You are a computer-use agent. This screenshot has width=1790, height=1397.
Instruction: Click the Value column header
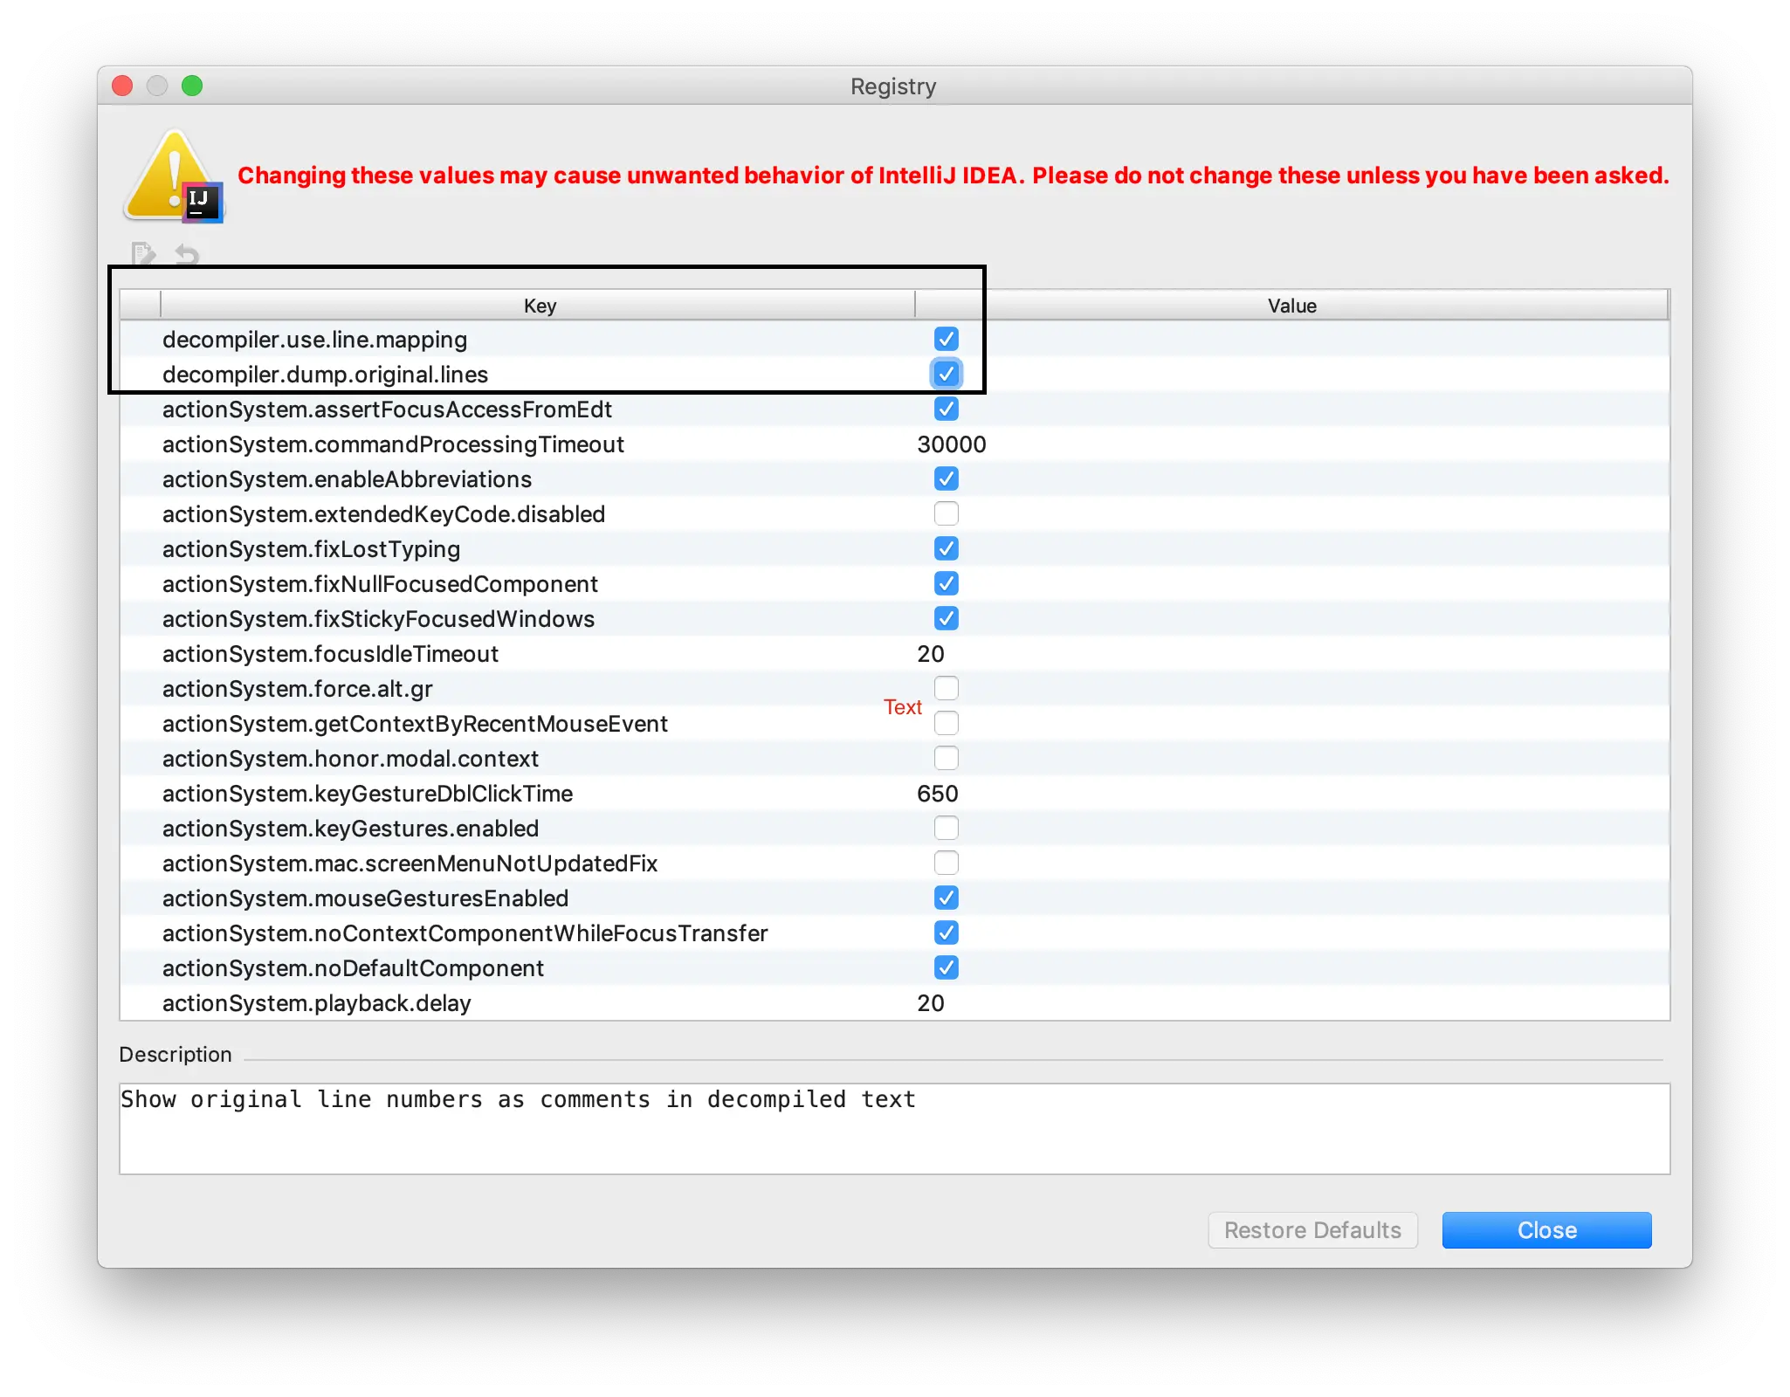[x=1291, y=306]
